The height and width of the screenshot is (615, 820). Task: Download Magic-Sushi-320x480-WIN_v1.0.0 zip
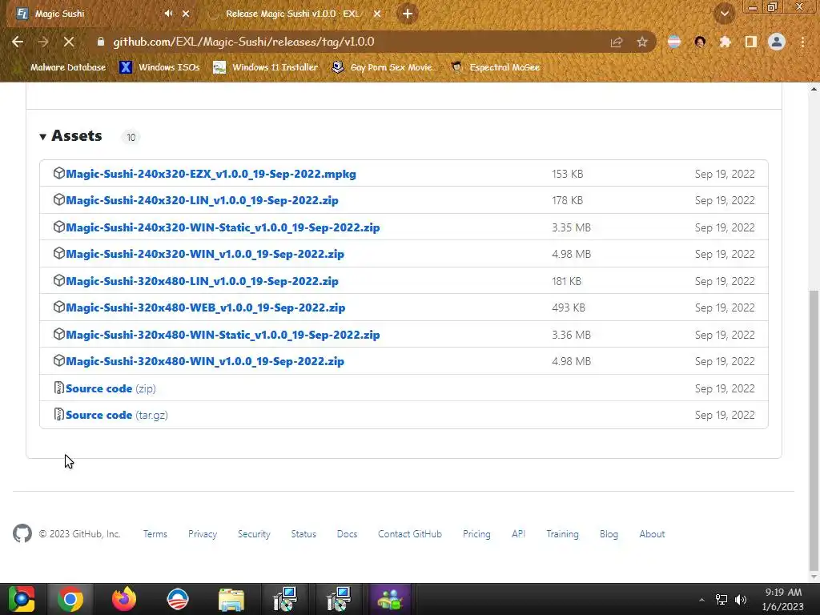pyautogui.click(x=205, y=361)
